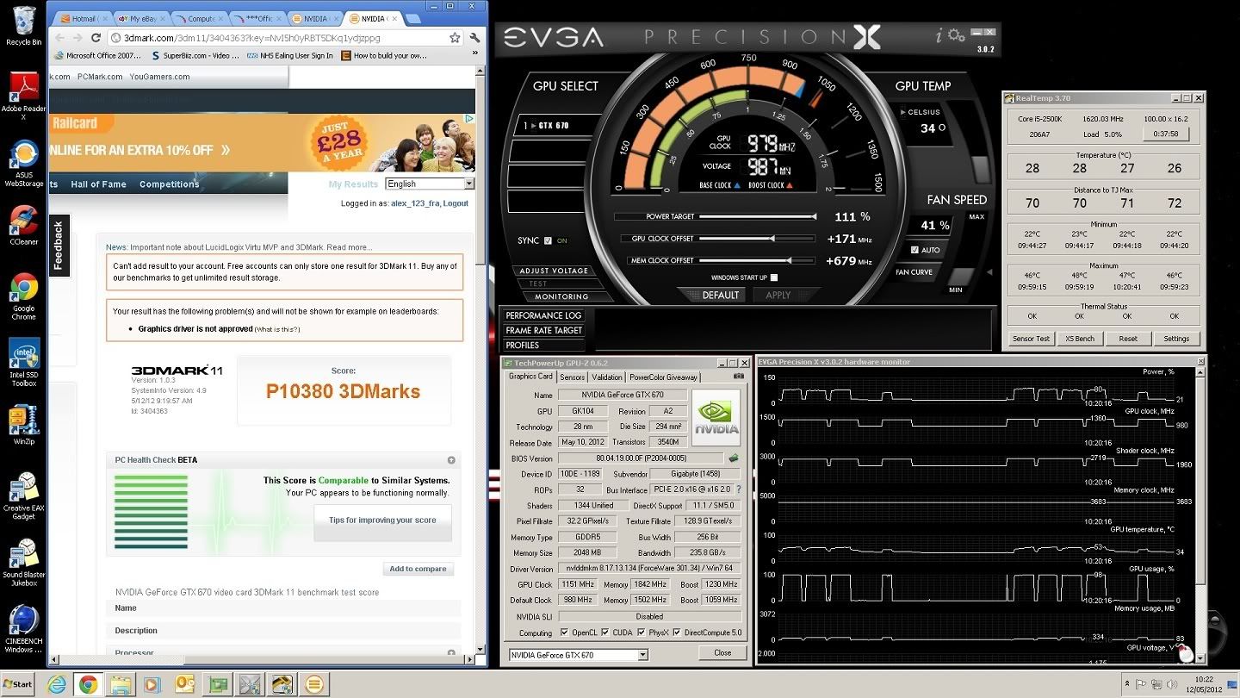The width and height of the screenshot is (1240, 698).
Task: Open the Recycle Bin desktop icon
Action: click(x=23, y=26)
